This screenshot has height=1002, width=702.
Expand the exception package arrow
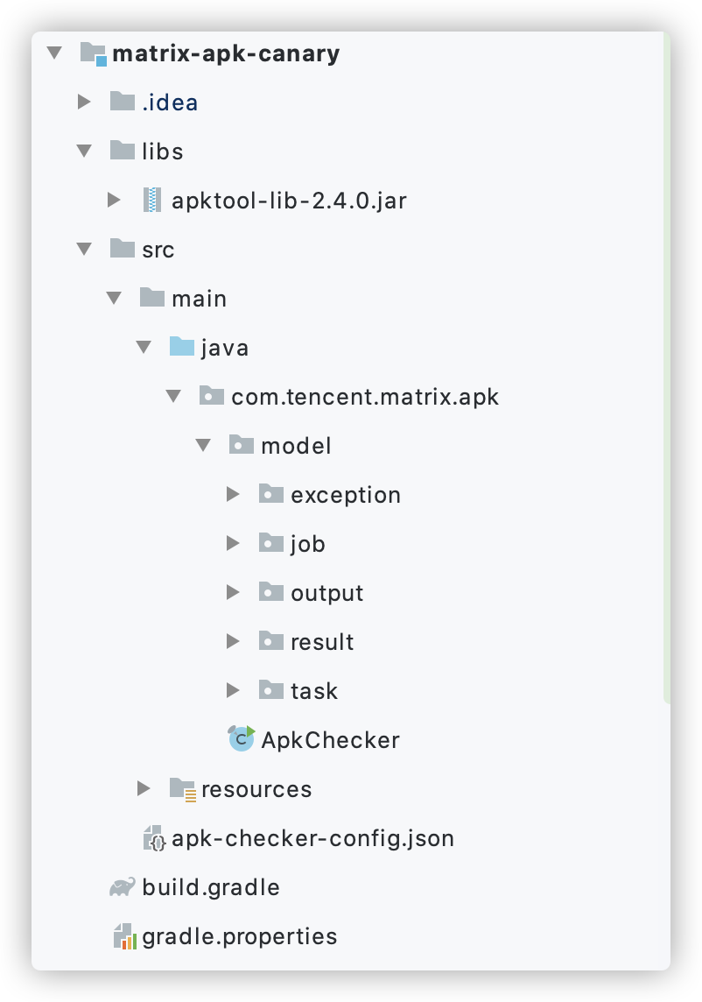point(233,494)
